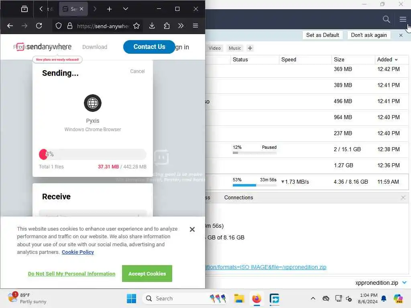
Task: Open Firefox downloads panel
Action: point(152,26)
